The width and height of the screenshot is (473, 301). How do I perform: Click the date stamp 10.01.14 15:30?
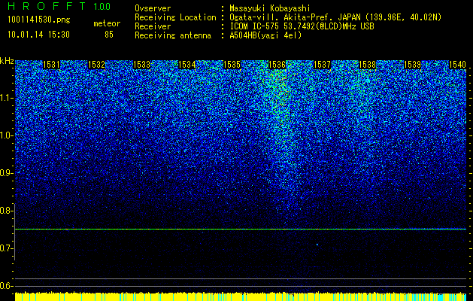click(x=38, y=35)
